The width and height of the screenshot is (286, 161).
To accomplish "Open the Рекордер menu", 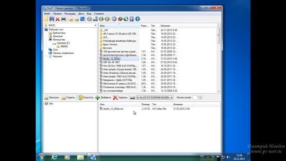I will click(x=70, y=14).
